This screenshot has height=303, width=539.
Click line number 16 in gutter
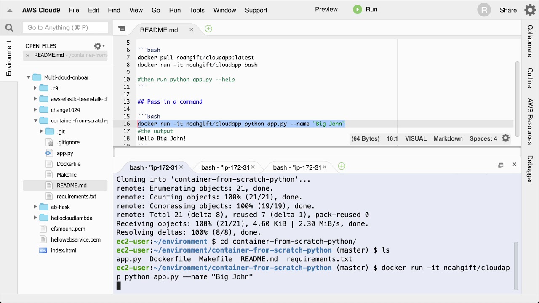tap(126, 124)
